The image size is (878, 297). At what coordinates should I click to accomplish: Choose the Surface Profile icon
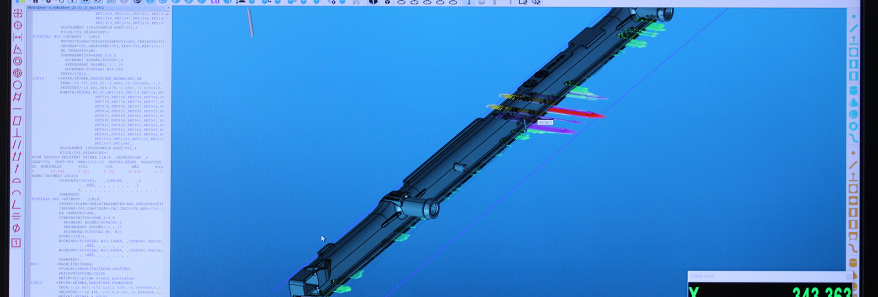(x=16, y=180)
